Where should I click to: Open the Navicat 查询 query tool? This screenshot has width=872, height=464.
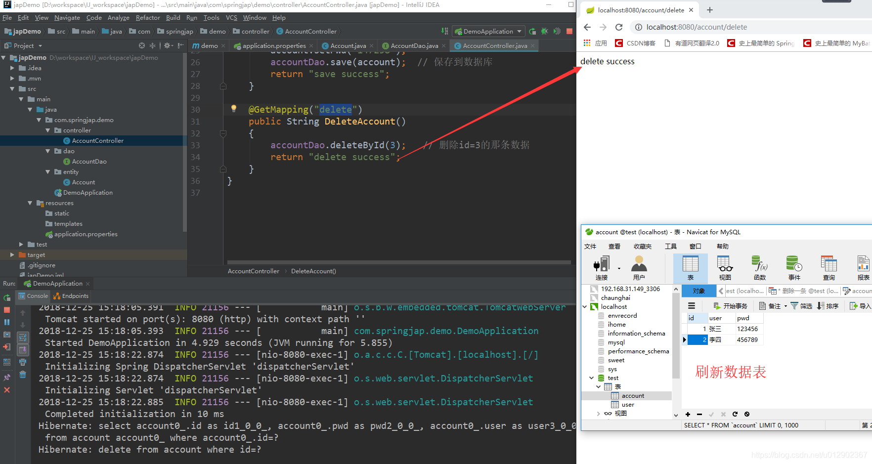[829, 268]
